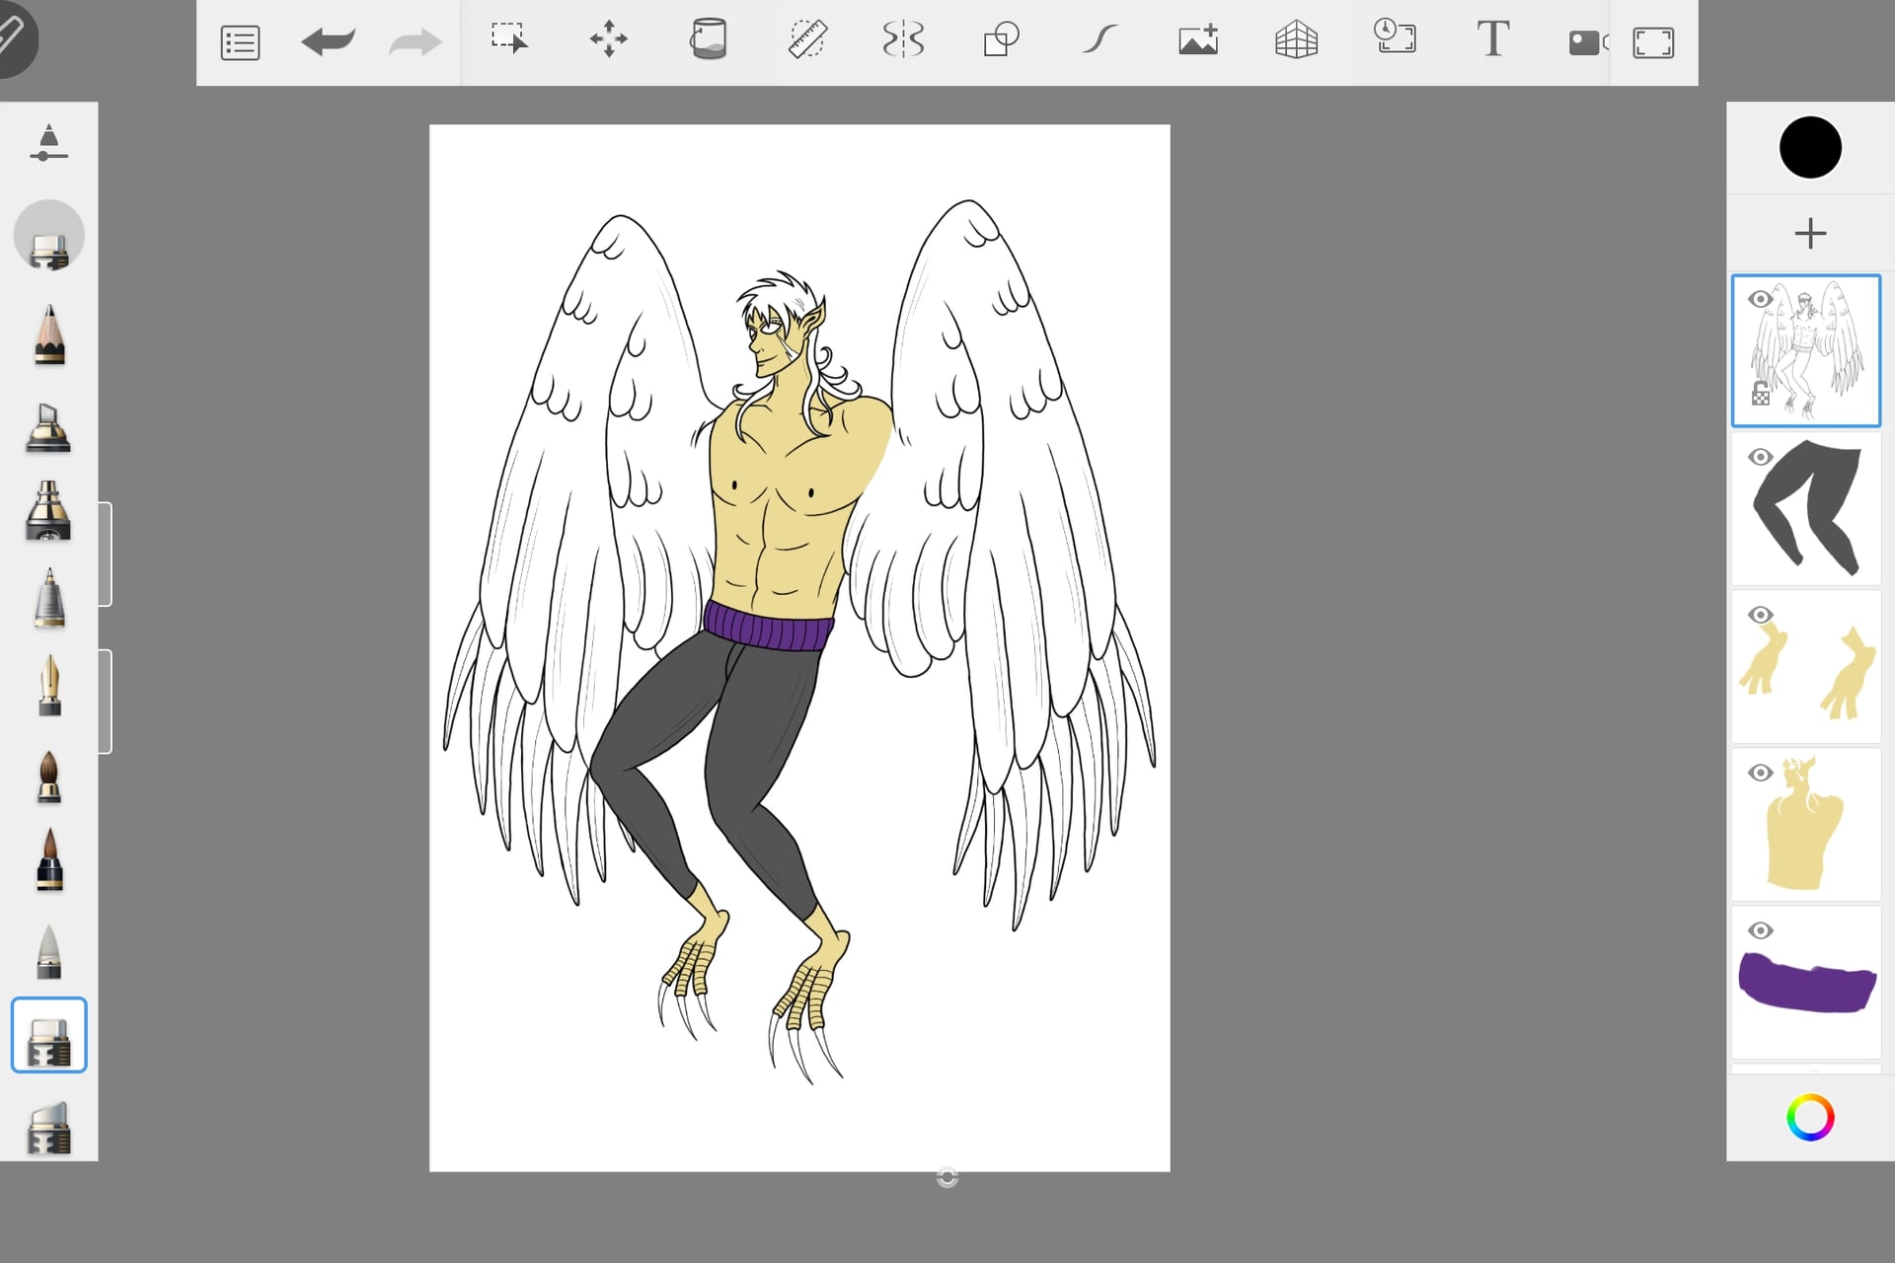
Task: Open the draw shapes tool
Action: [1001, 40]
